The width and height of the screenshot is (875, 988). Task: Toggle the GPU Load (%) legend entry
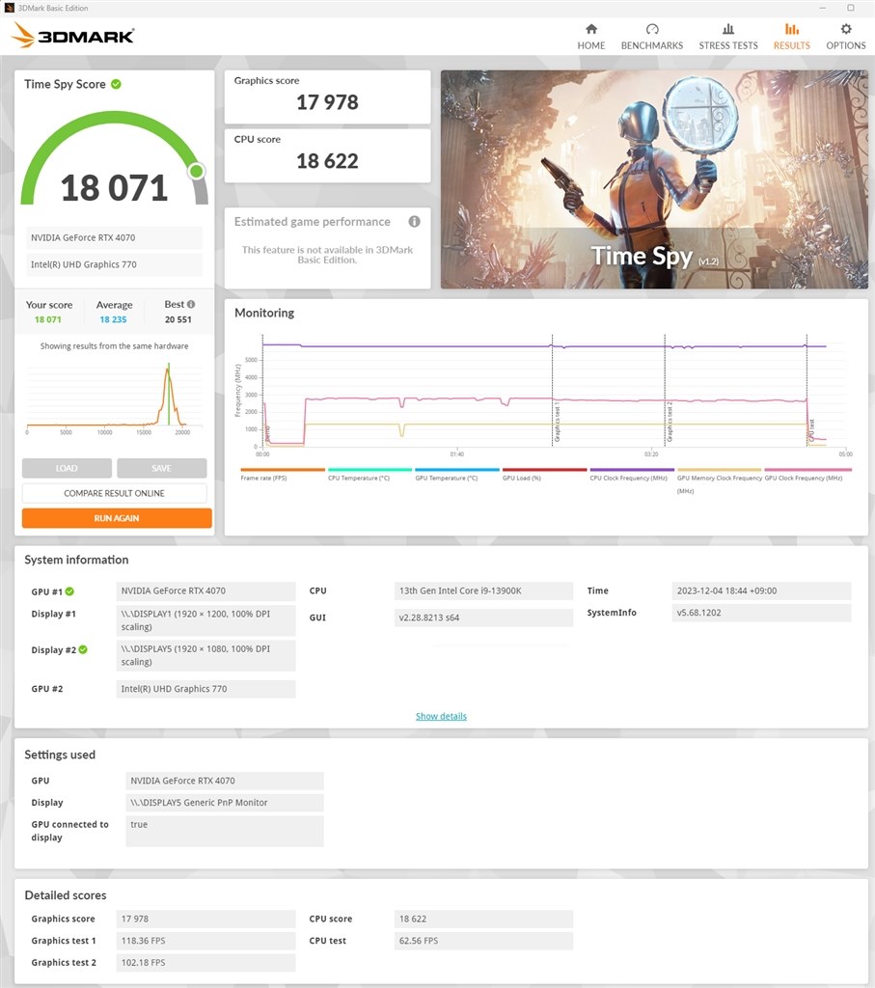tap(544, 474)
